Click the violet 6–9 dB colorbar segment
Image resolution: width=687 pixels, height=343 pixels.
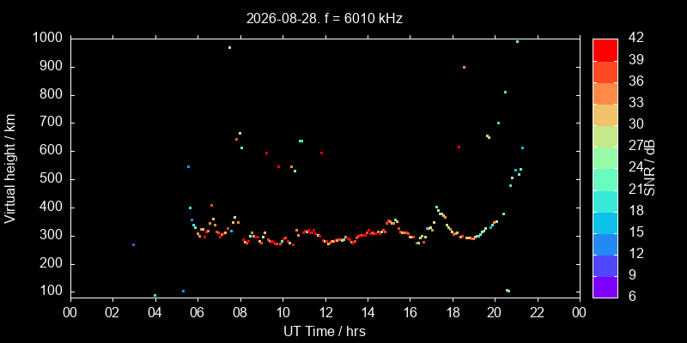605,286
